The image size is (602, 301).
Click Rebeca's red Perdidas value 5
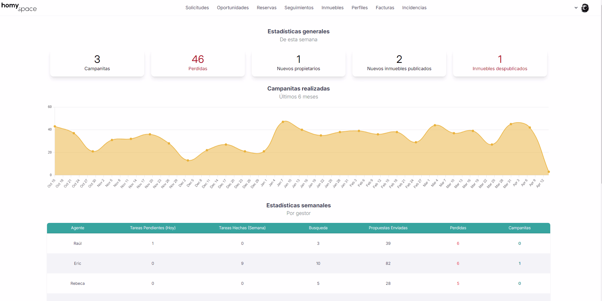(x=458, y=284)
